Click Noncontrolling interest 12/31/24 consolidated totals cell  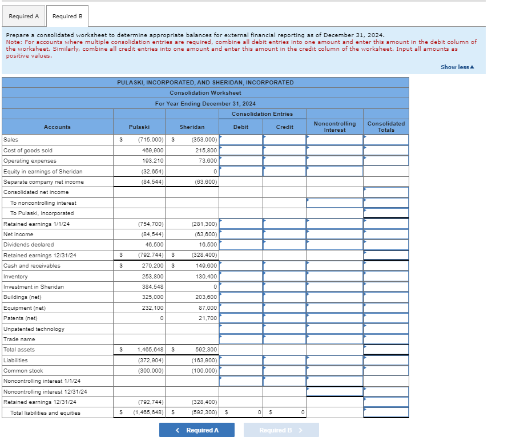[x=386, y=391]
